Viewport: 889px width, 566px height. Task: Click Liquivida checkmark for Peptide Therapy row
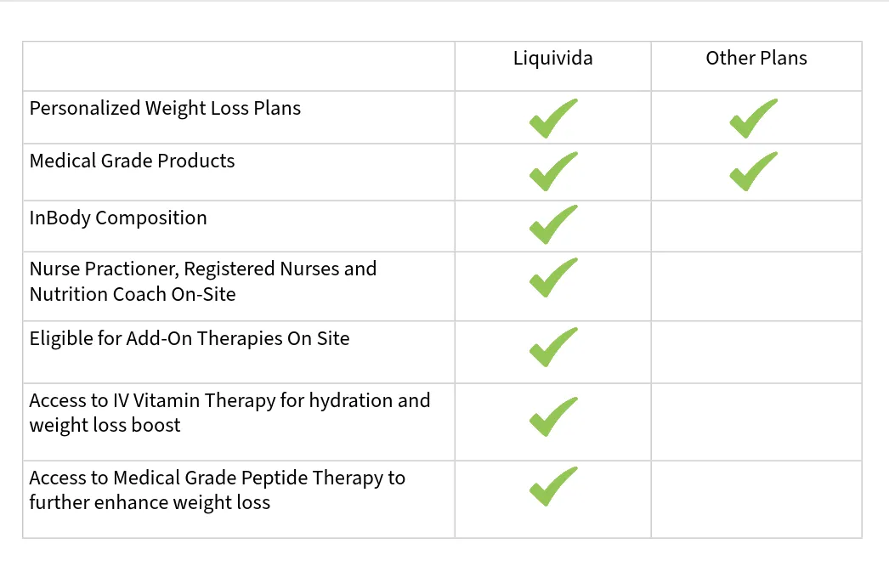pos(553,487)
